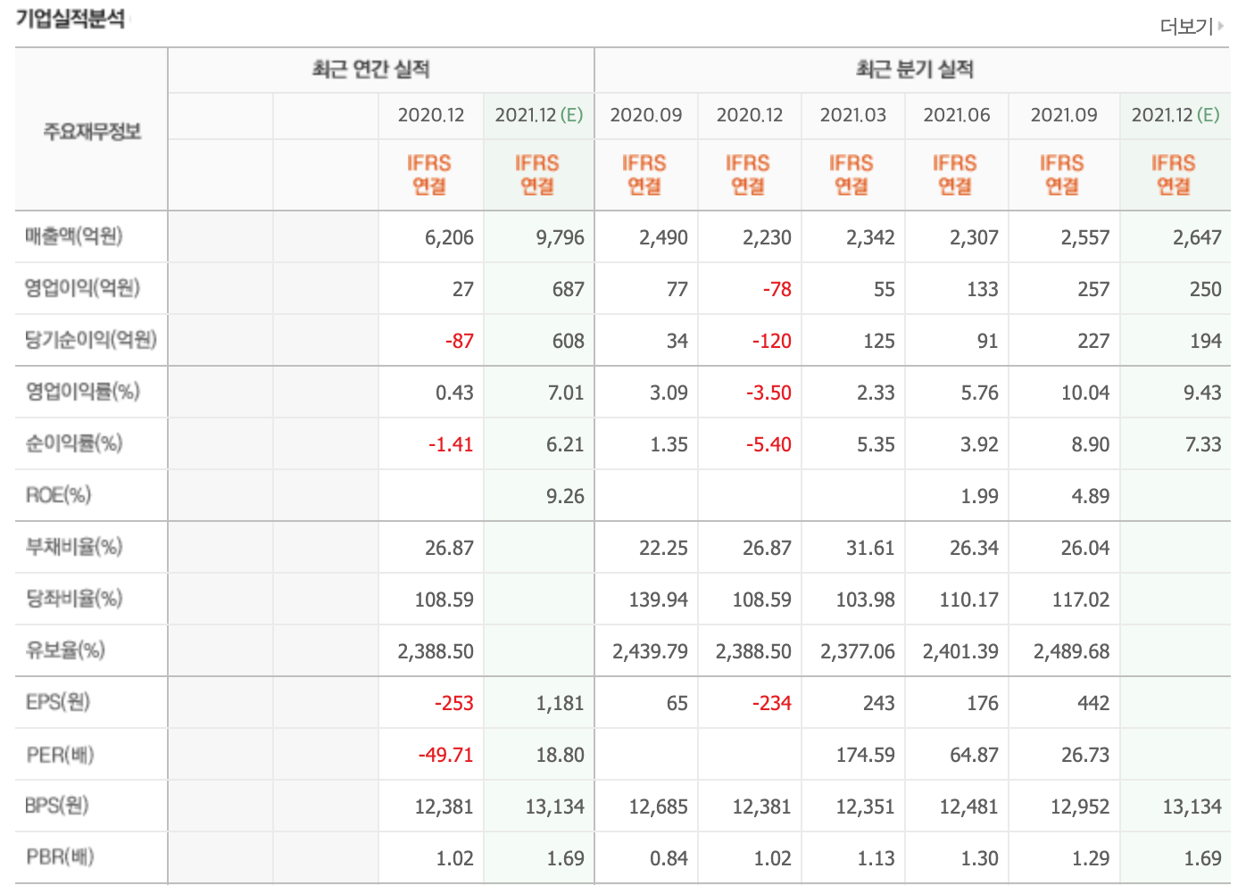Click net income value -87
This screenshot has height=885, width=1246.
pos(459,342)
